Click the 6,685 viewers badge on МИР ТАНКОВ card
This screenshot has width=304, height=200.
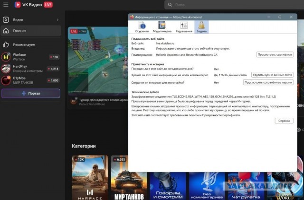click(x=119, y=160)
